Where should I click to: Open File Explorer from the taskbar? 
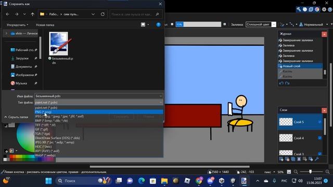point(164,181)
